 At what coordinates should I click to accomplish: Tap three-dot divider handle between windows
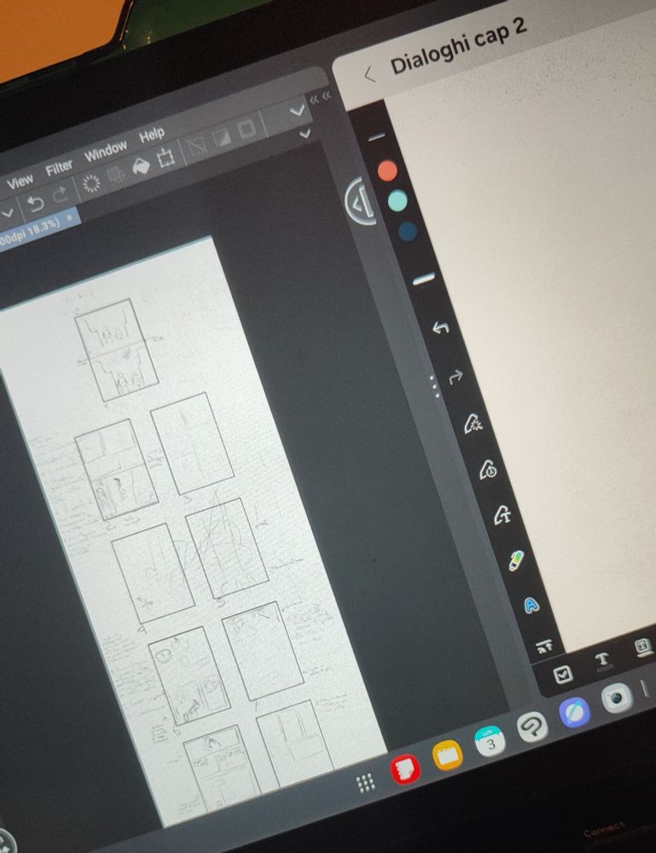[434, 386]
